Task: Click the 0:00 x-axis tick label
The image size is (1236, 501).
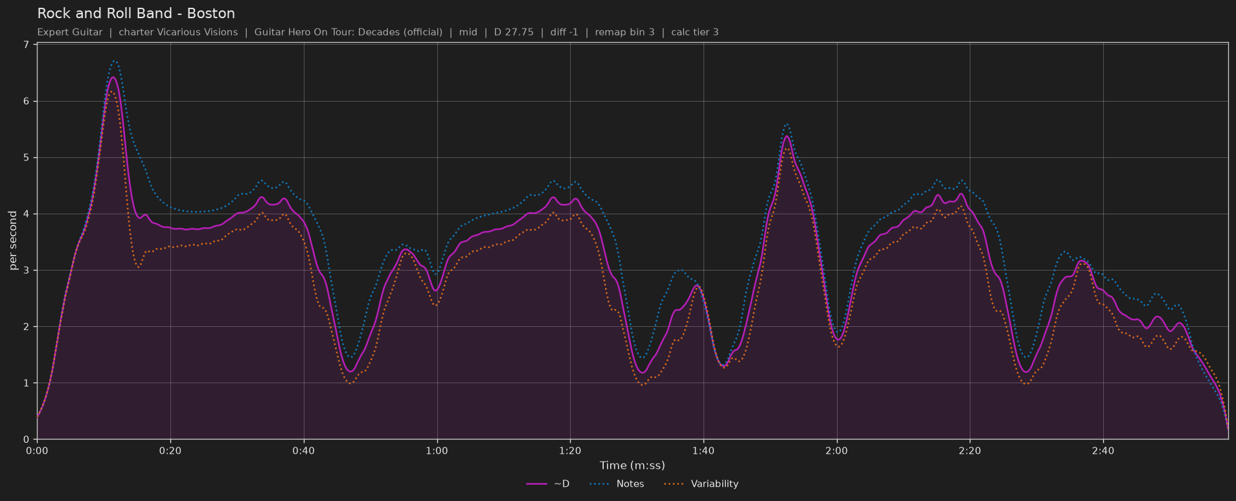Action: [37, 451]
